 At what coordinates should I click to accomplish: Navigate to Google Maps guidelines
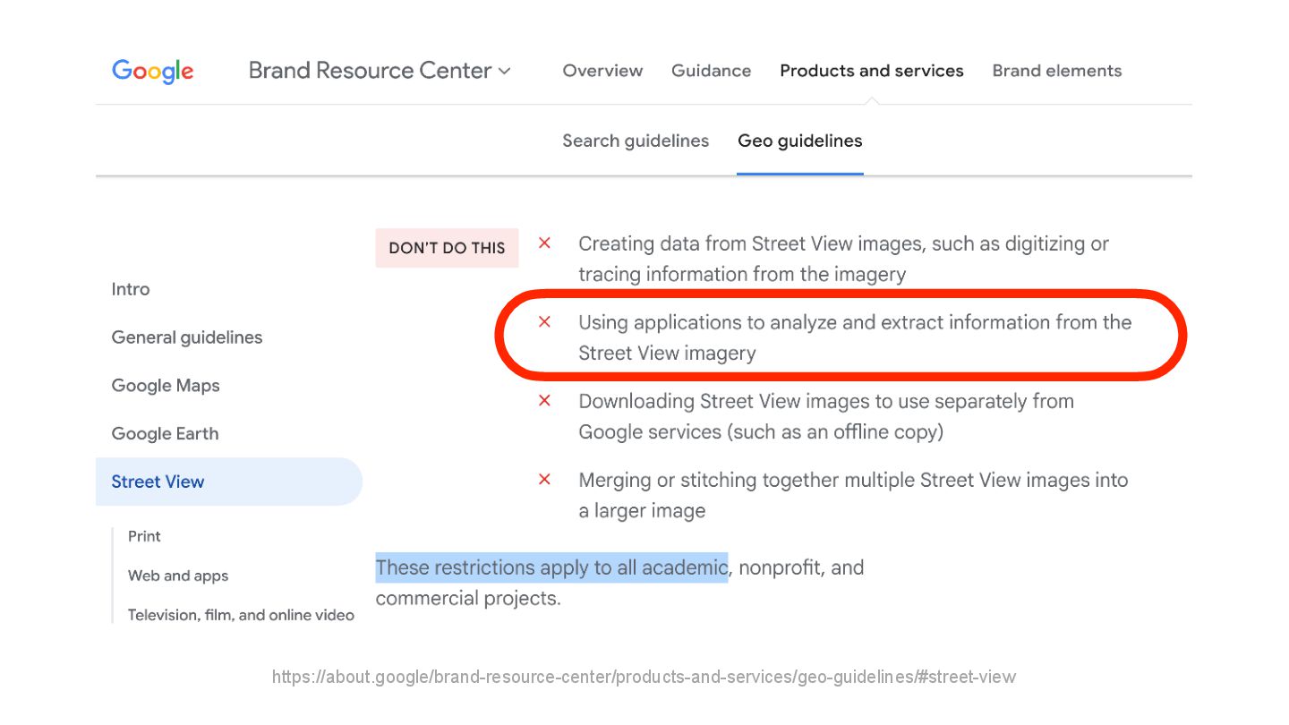(x=165, y=386)
